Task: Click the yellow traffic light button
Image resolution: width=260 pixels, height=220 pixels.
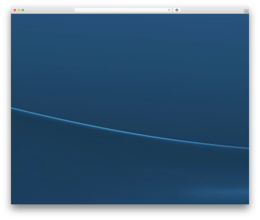Action: [19, 10]
